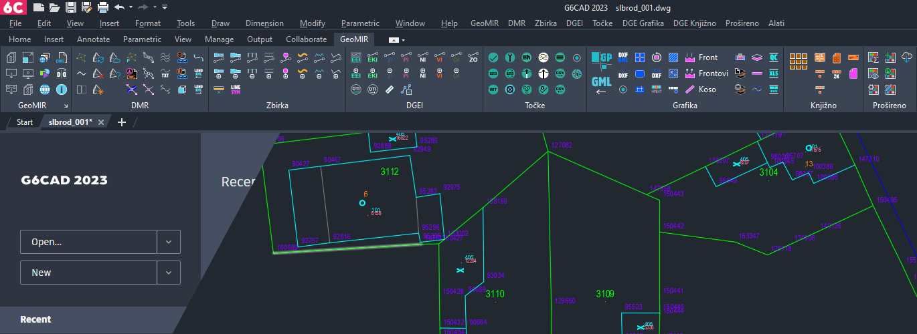Click the Undo arrow in quick access toolbar
The height and width of the screenshot is (334, 917).
click(x=119, y=7)
